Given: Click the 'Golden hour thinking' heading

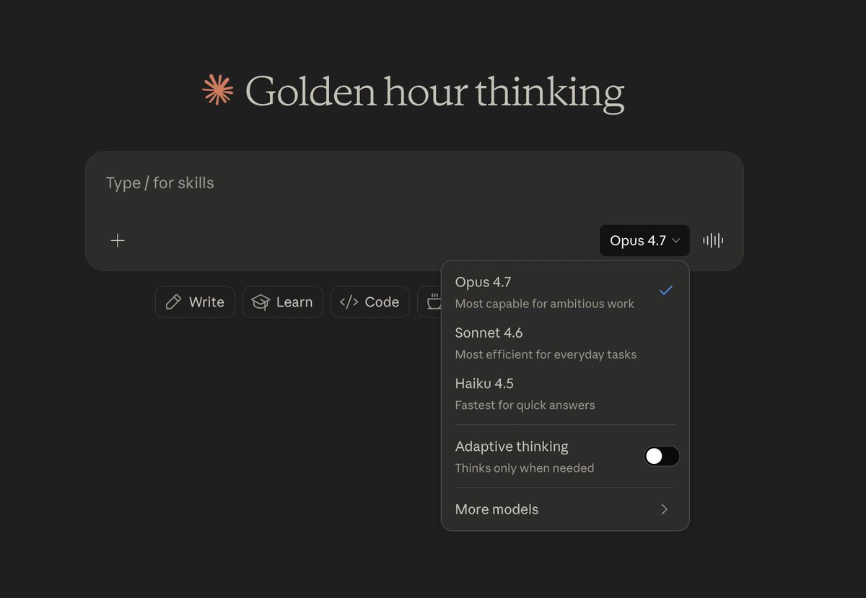Looking at the screenshot, I should [x=434, y=92].
